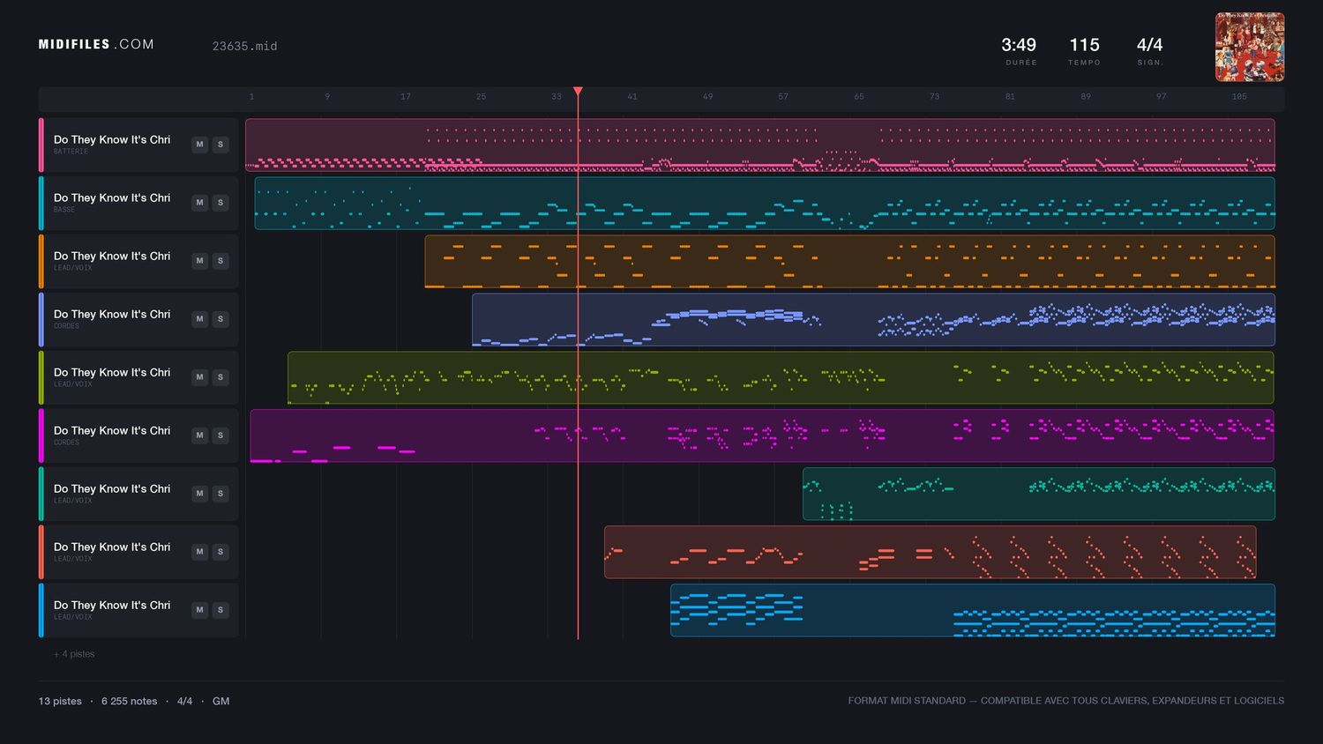The width and height of the screenshot is (1323, 744).
Task: Select the olive LEAD/VOIX note clip
Action: pyautogui.click(x=781, y=377)
